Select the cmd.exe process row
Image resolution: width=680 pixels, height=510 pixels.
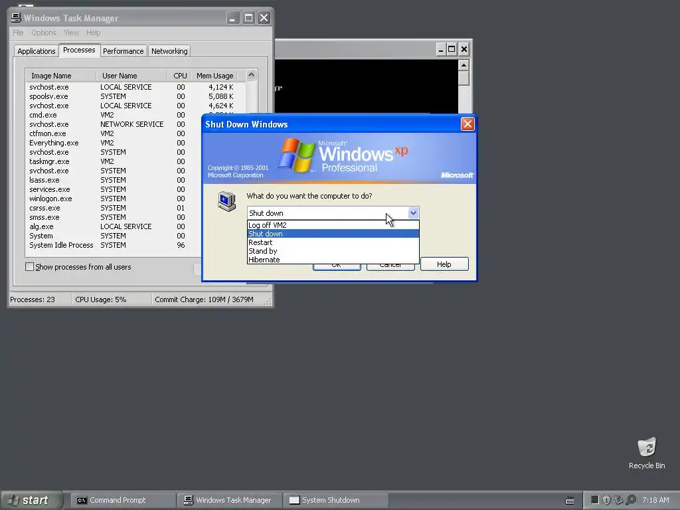tap(135, 115)
